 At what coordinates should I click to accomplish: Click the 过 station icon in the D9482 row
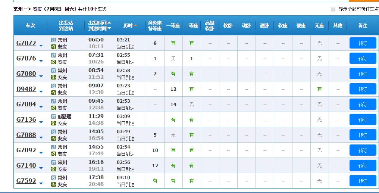click(53, 85)
